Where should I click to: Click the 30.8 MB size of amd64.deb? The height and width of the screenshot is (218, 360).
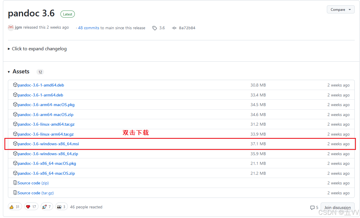[x=258, y=85]
